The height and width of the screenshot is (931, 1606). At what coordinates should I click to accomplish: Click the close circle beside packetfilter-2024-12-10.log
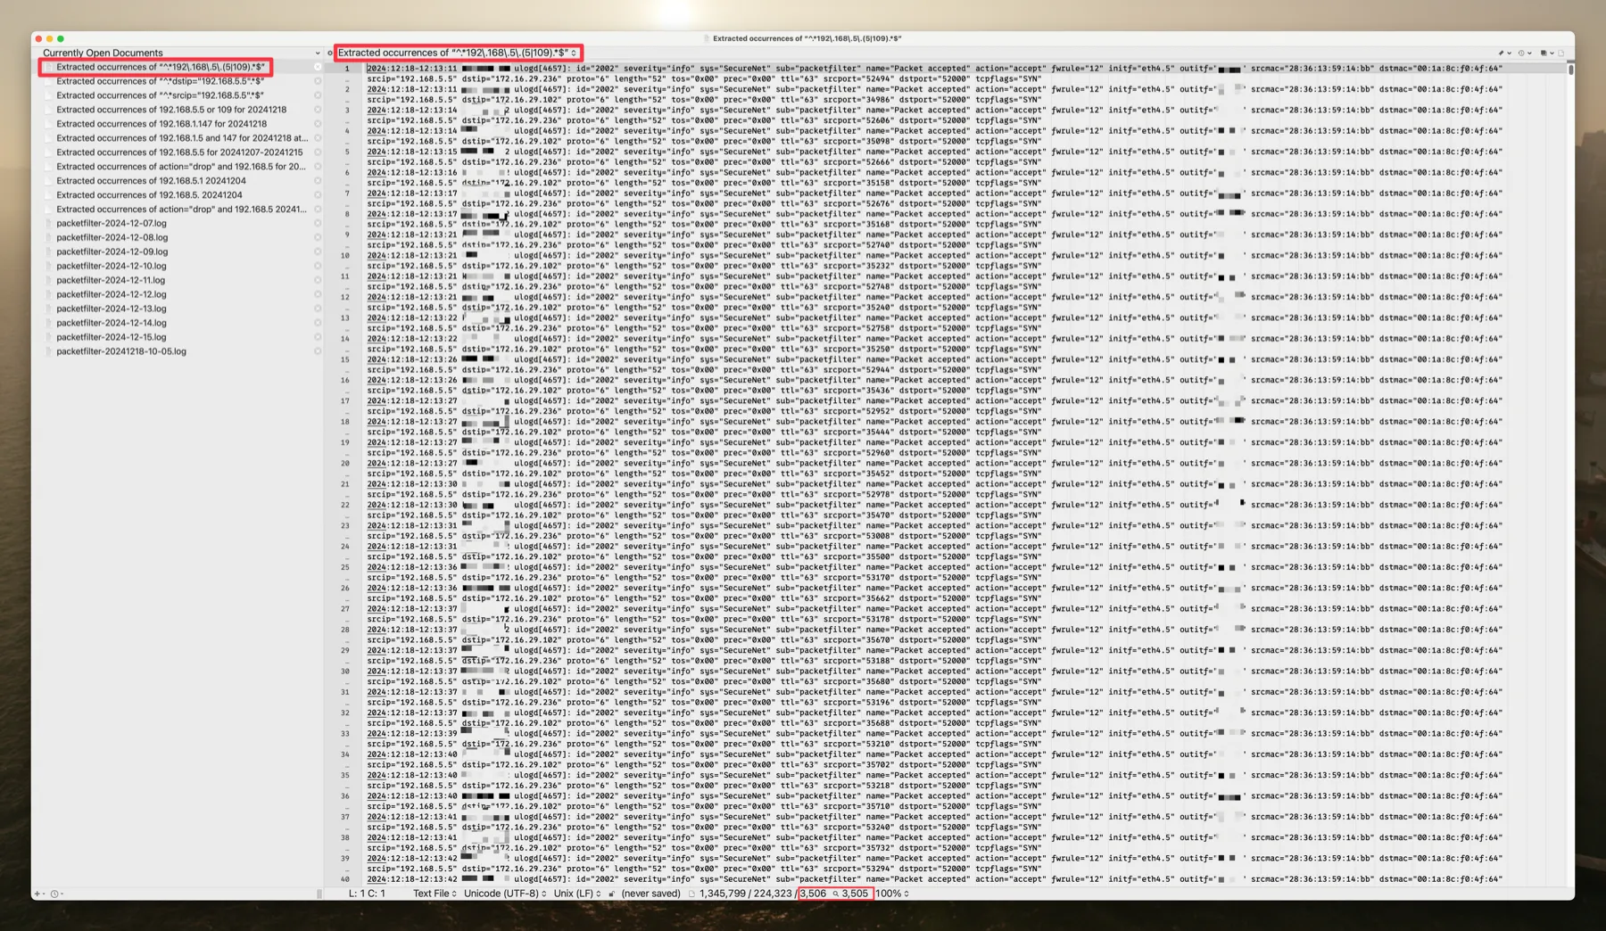318,266
